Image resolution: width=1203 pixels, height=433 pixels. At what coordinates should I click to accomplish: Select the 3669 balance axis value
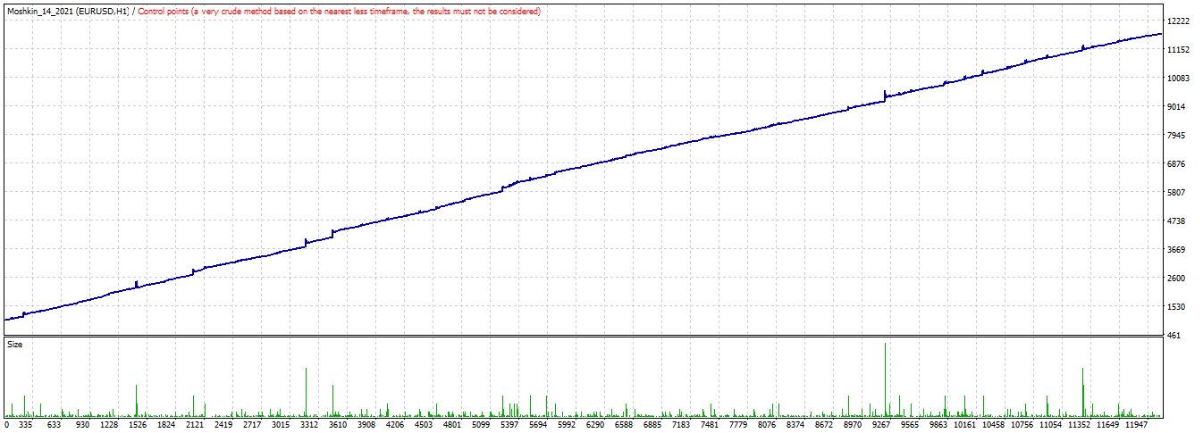click(1176, 250)
